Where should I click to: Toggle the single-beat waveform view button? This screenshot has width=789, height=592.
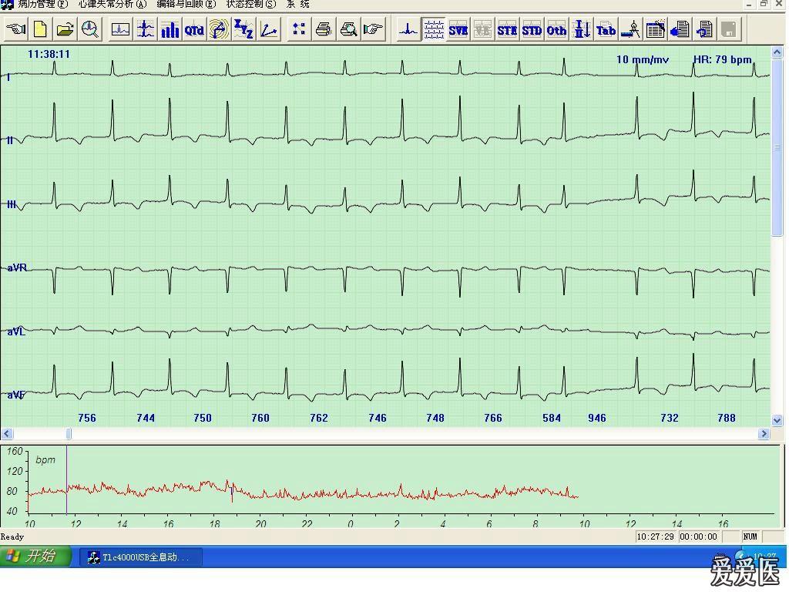pyautogui.click(x=408, y=30)
